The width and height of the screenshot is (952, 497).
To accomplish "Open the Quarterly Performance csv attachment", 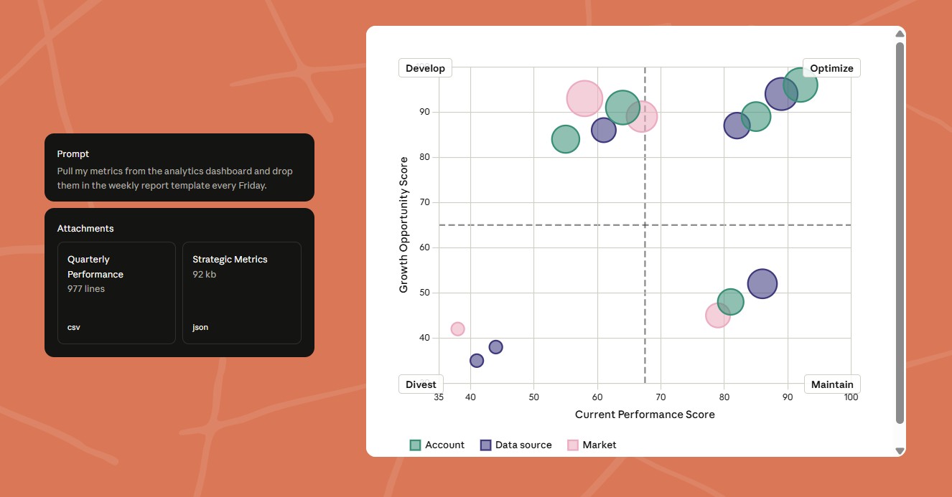I will point(116,293).
